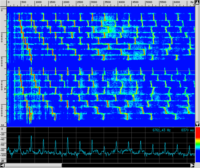Click the empty horizontal scrollbar track area
The width and height of the screenshot is (200, 168).
125,165
